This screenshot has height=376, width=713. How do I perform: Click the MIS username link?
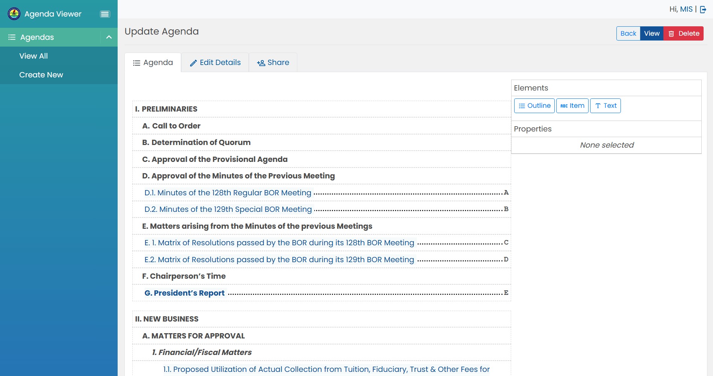[686, 9]
